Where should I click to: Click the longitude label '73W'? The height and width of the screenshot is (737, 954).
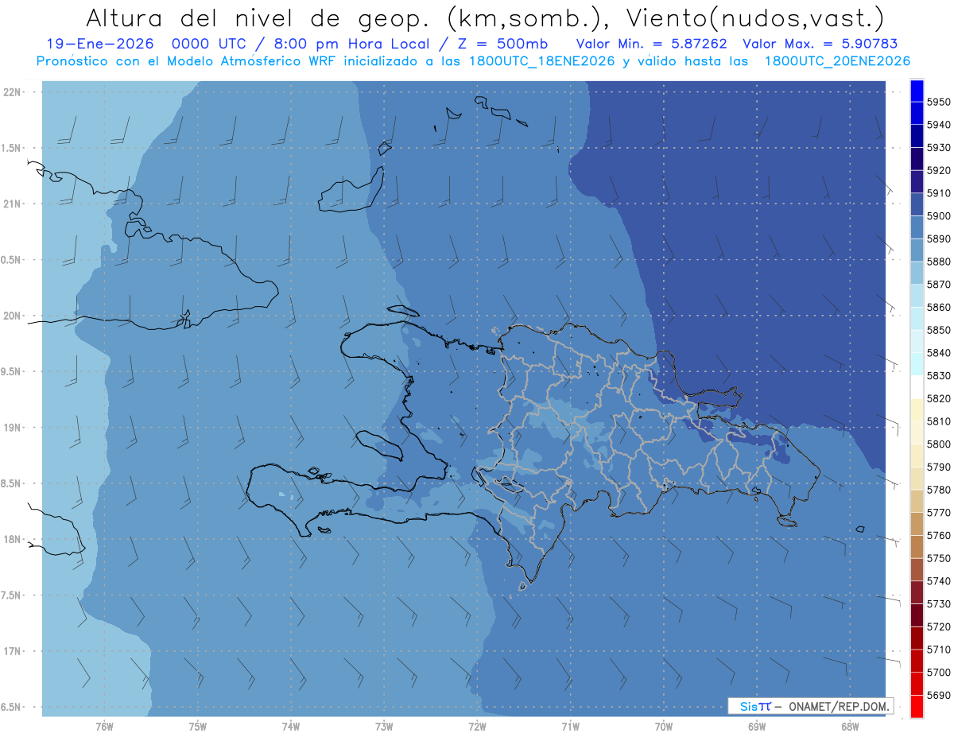384,727
